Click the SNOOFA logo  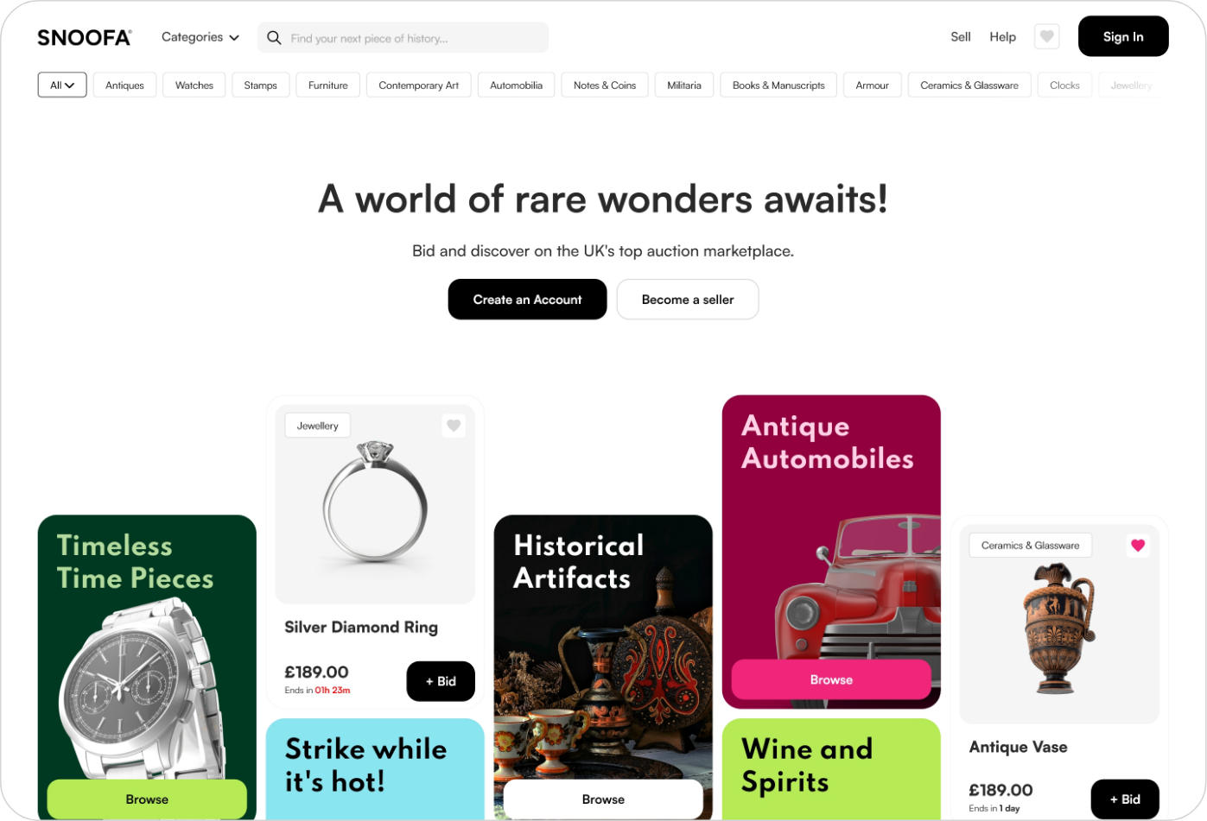point(85,37)
